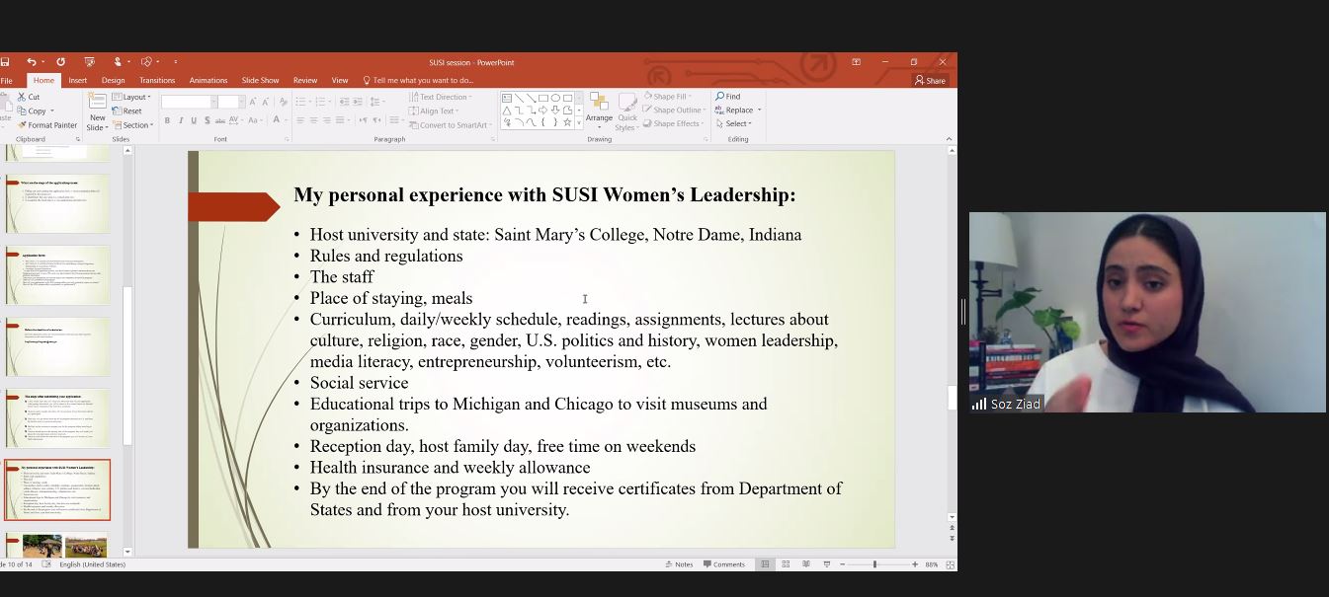
Task: Increase list indent level
Action: 360,102
